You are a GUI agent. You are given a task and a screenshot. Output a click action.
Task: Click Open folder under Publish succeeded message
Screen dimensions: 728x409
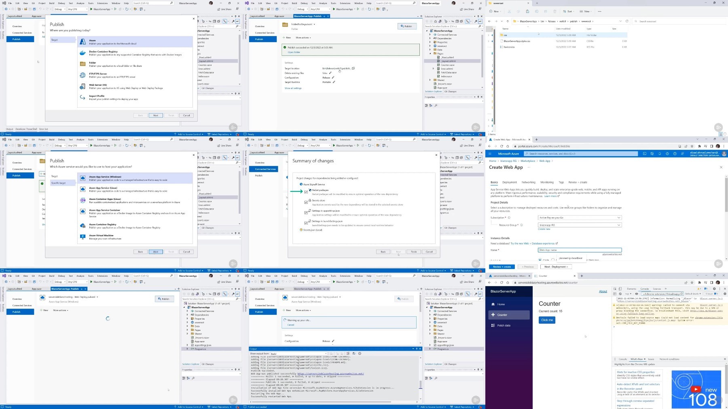[294, 52]
